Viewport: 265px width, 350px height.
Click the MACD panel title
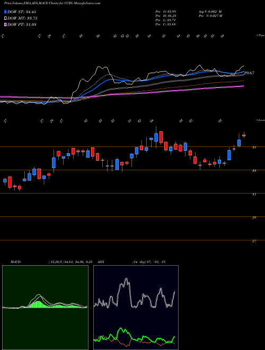tap(15, 262)
